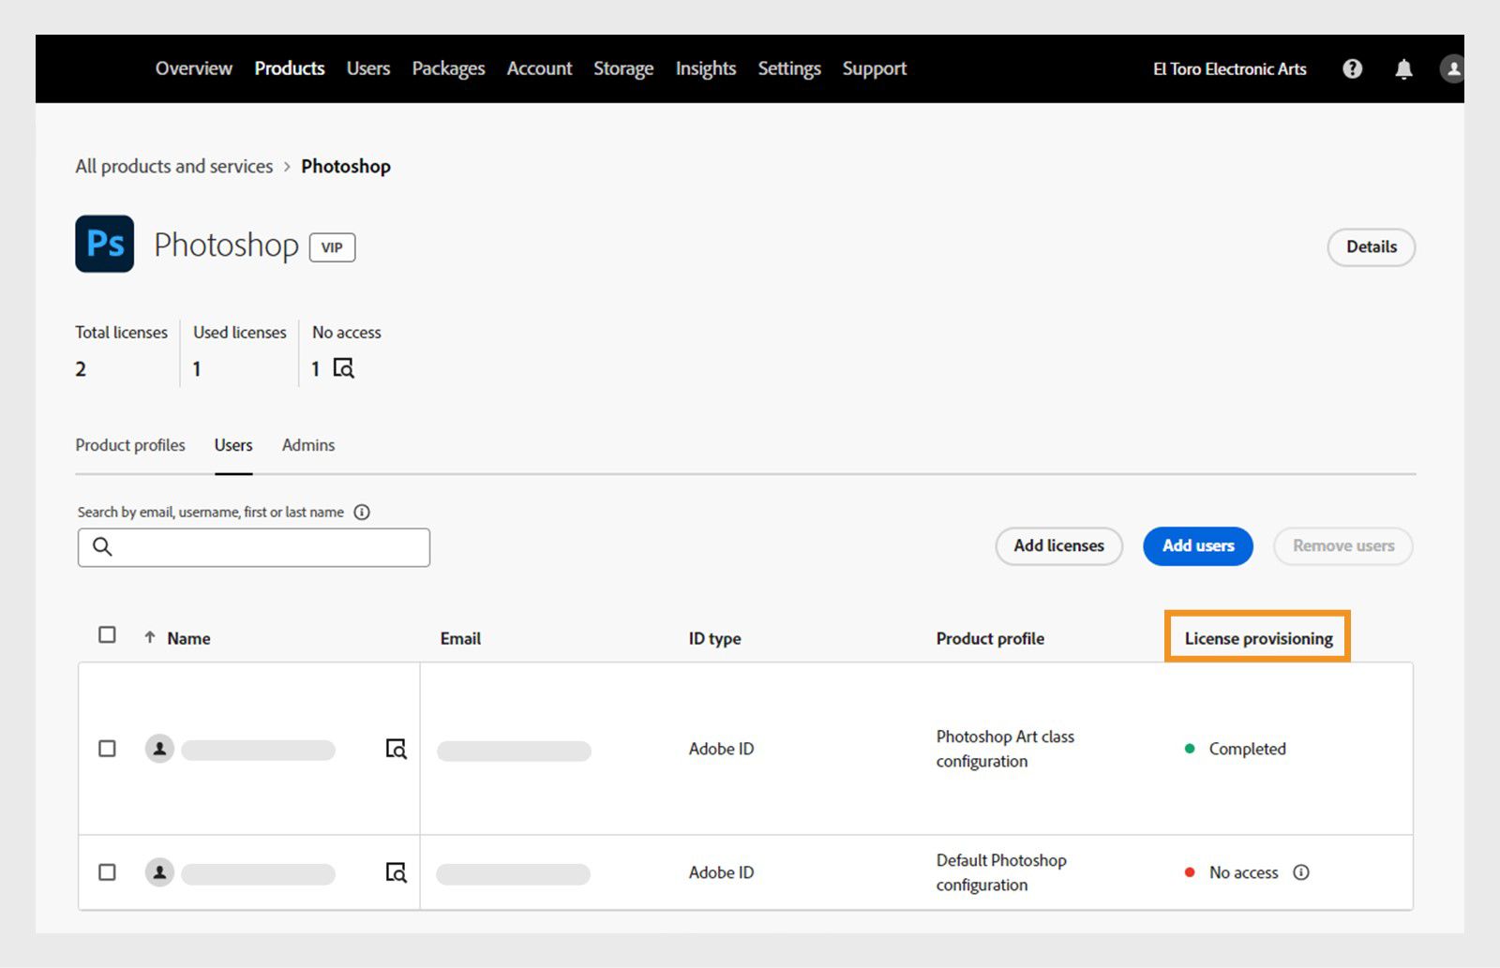Check the Default Photoshop configuration user row
Viewport: 1500px width, 968px height.
[107, 872]
